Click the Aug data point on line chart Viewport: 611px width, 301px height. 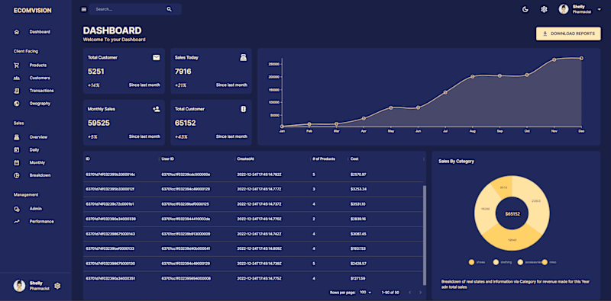(x=472, y=77)
